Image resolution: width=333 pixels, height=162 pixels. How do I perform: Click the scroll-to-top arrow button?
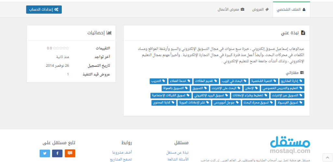click(327, 157)
